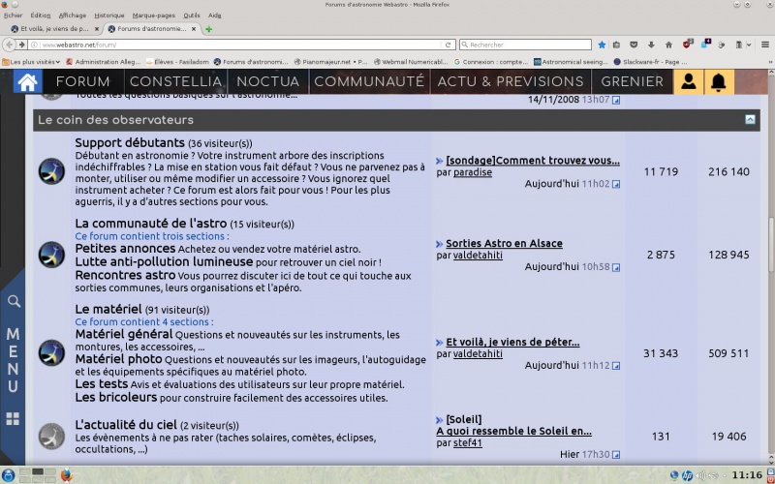Close the Forums d'astronomie tab
The height and width of the screenshot is (484, 775).
[x=194, y=29]
